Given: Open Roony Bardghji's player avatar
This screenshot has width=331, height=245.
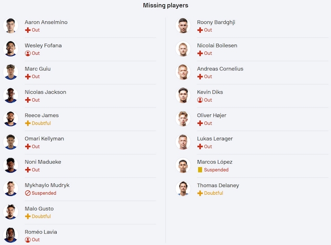Looking at the screenshot, I should click(x=183, y=25).
